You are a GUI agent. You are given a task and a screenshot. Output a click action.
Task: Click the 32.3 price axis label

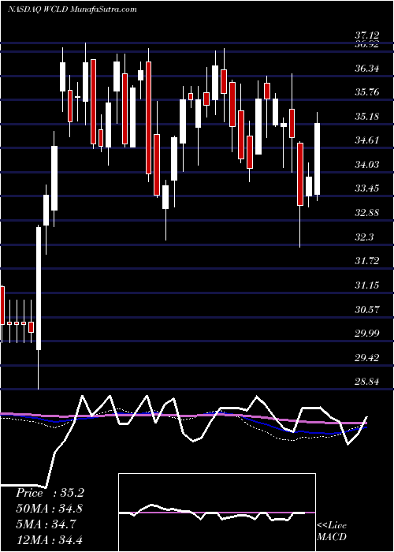tap(364, 237)
